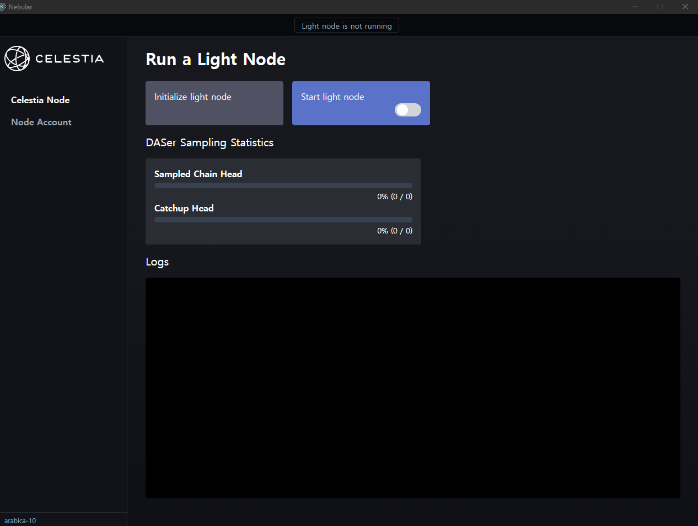Screen dimensions: 698x526
Task: Click inside the Logs output area
Action: (x=413, y=388)
